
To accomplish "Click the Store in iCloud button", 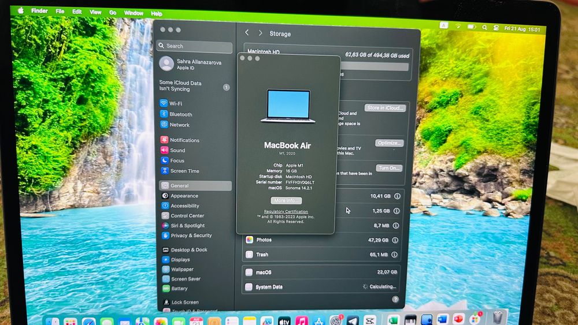I will (385, 108).
